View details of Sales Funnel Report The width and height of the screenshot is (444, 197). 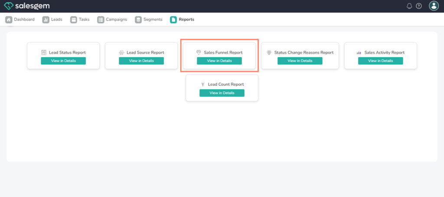click(219, 61)
